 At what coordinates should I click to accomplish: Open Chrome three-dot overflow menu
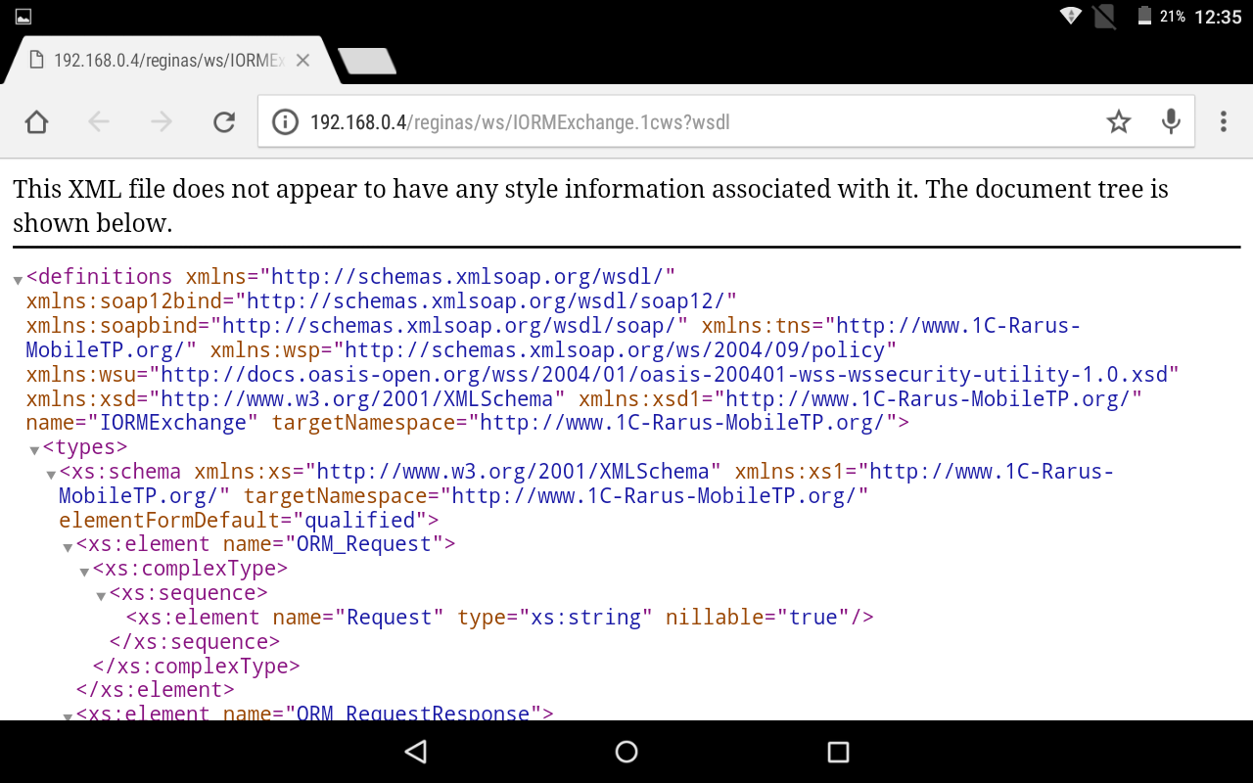[x=1224, y=121]
